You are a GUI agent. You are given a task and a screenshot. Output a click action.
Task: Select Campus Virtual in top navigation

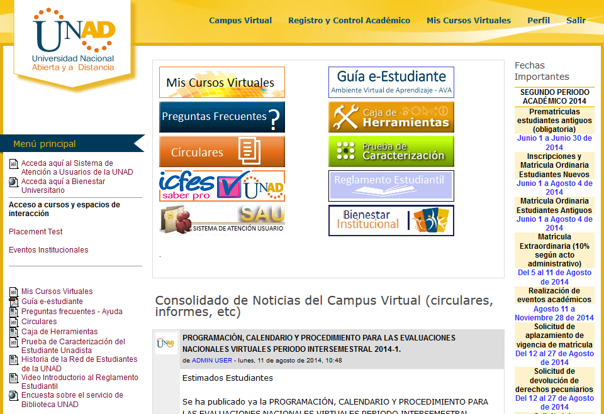[x=240, y=21]
